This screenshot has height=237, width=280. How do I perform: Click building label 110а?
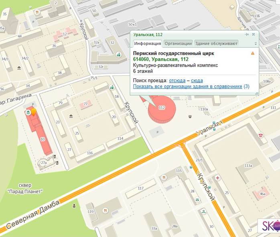(204, 109)
